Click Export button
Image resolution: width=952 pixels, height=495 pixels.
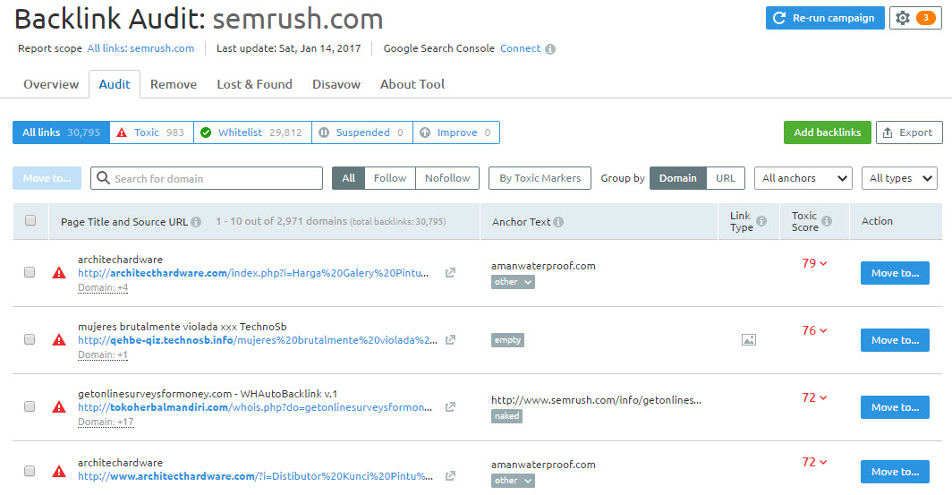tap(909, 132)
